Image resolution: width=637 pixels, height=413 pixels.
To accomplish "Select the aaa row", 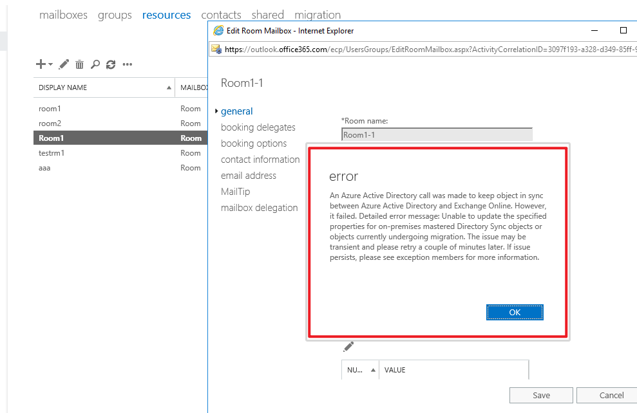I will click(120, 167).
